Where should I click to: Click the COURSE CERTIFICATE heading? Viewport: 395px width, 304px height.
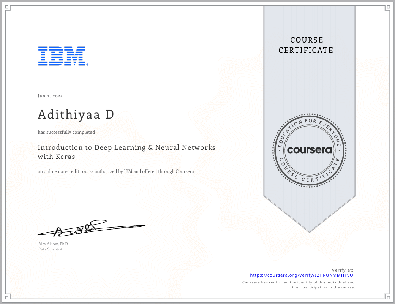[x=306, y=45]
